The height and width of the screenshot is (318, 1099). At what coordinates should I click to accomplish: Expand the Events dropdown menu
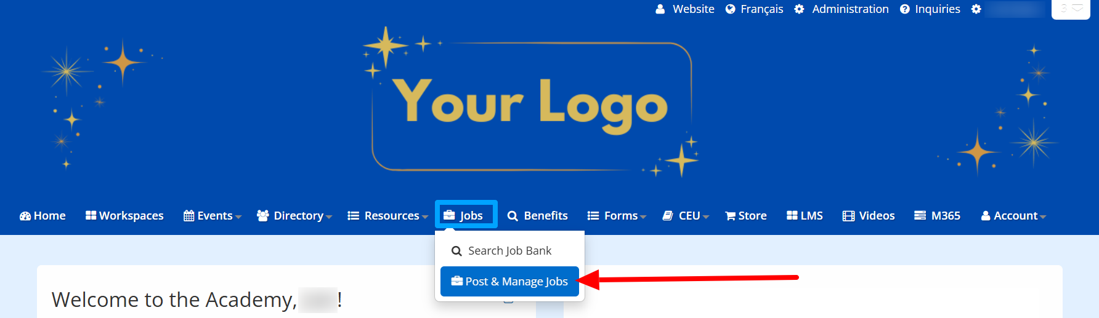click(213, 216)
